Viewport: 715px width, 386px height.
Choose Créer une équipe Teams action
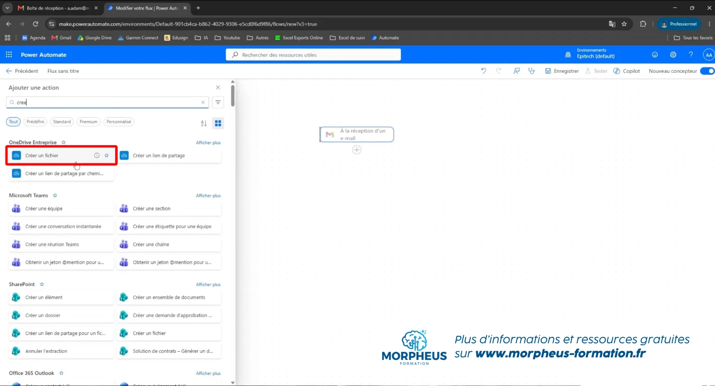pos(61,209)
